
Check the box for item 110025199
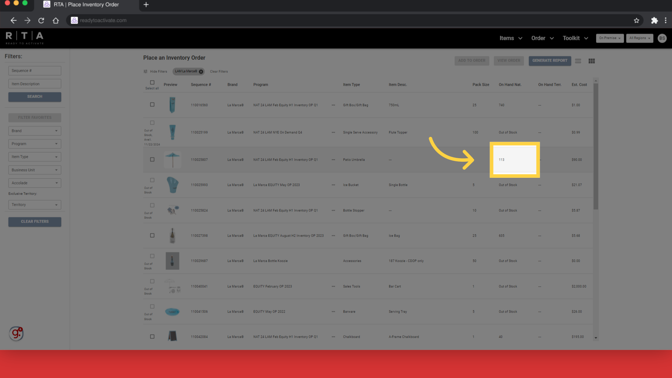(x=152, y=123)
